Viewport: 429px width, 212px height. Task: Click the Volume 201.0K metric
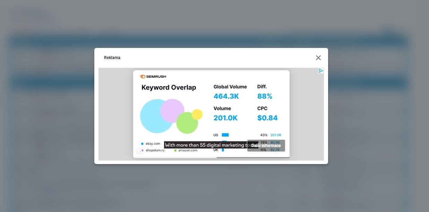point(225,118)
